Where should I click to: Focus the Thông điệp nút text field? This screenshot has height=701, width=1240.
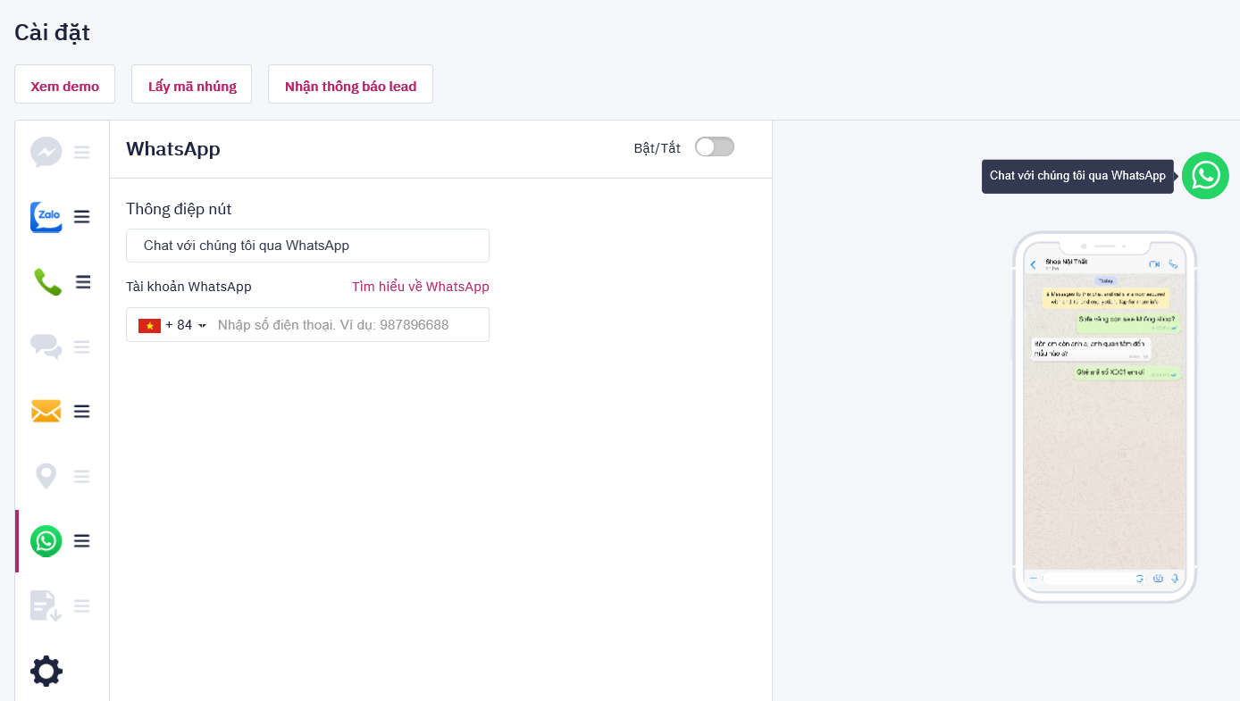[x=307, y=246]
